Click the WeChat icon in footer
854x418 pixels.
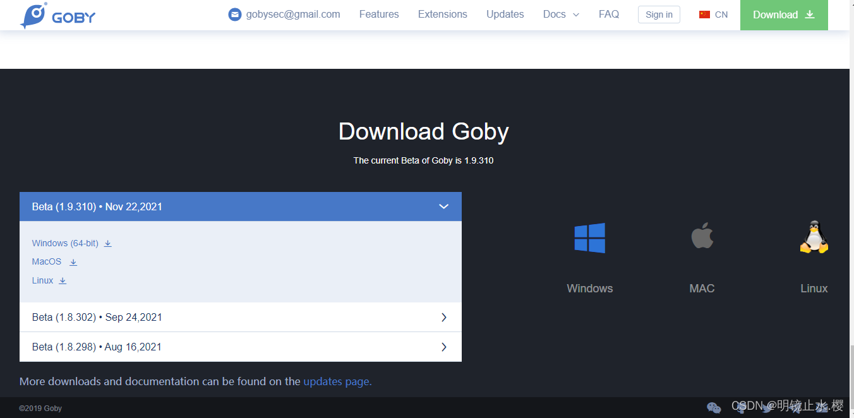(714, 408)
